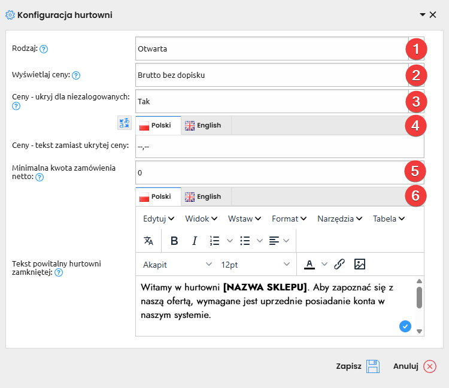Viewport: 449px width, 388px height.
Task: Save configuration with the Zapisz button
Action: [358, 366]
